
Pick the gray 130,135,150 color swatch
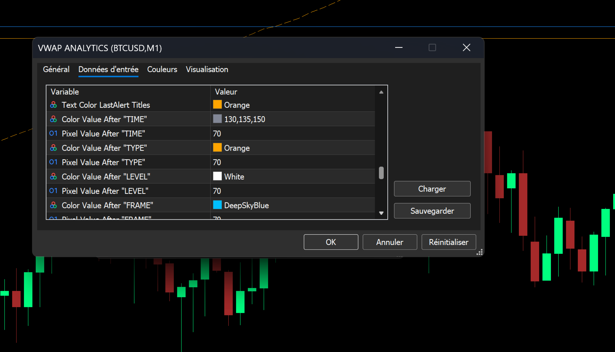217,119
